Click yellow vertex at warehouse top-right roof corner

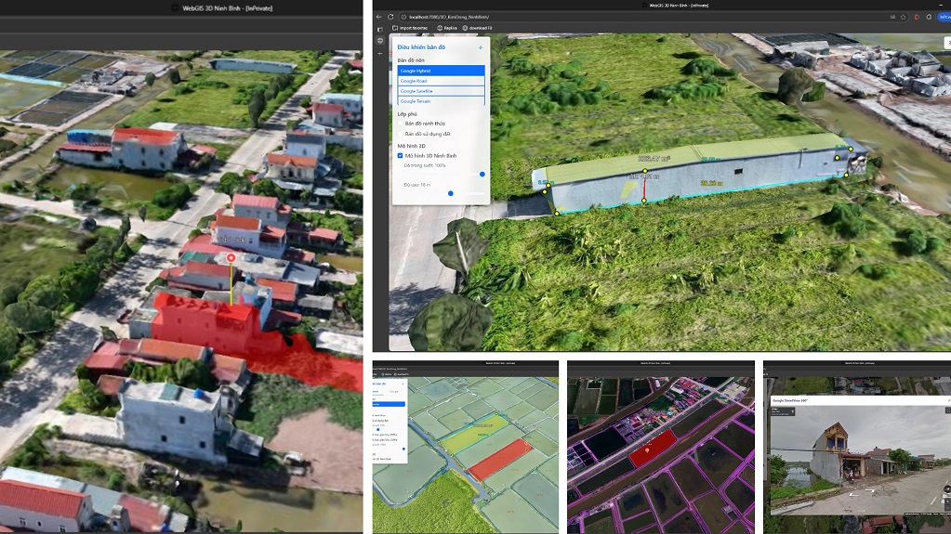[x=851, y=149]
